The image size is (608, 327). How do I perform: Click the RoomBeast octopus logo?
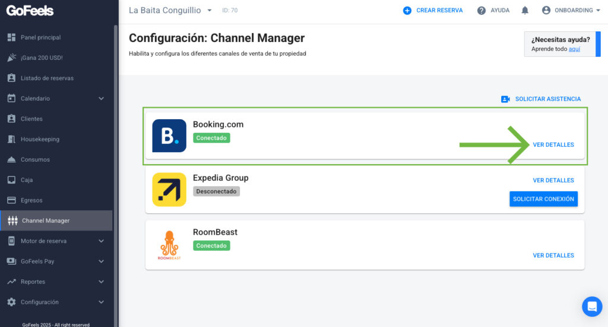pos(169,245)
